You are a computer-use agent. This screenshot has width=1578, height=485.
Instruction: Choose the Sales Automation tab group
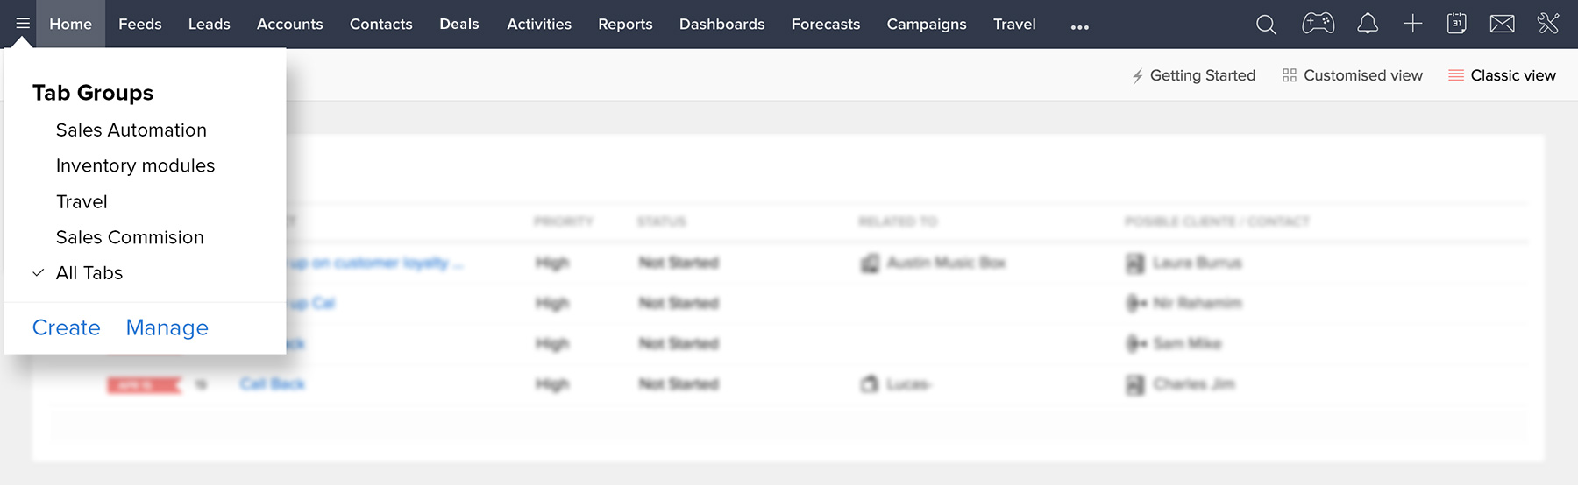[x=131, y=130]
